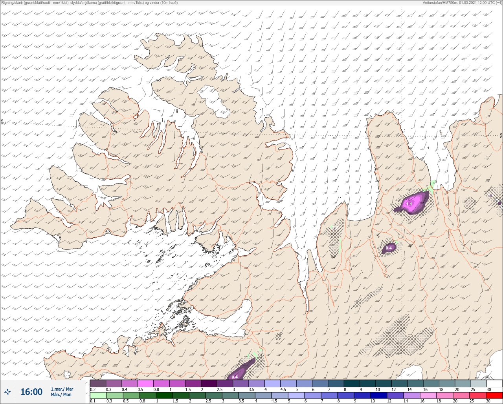The width and height of the screenshot is (503, 404).
Task: Click the 'Mán./ Mon' weekday text
Action: tap(61, 395)
